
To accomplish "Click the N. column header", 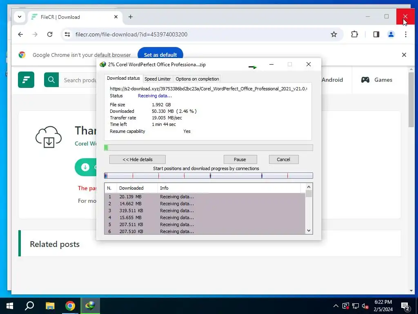I will (x=109, y=188).
